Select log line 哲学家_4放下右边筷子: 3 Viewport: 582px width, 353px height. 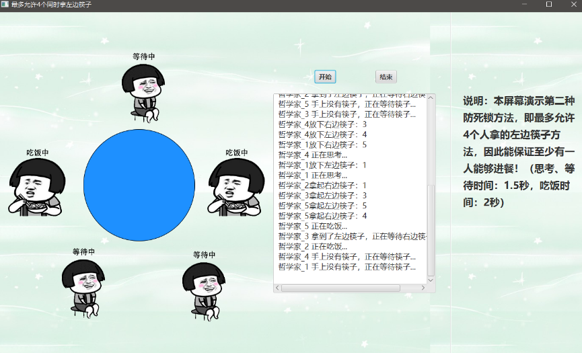tap(322, 124)
